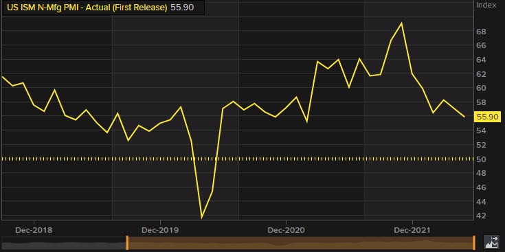The width and height of the screenshot is (505, 252).
Task: Click the 62 value on the index axis
Action: pyautogui.click(x=482, y=74)
